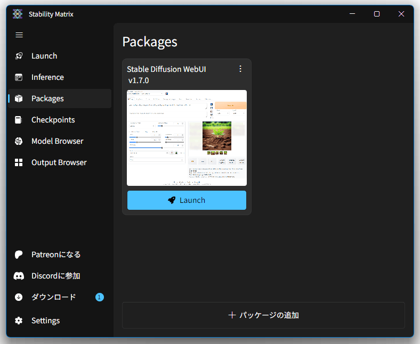
Task: Open the ダウンロード downloads item
Action: [x=60, y=297]
